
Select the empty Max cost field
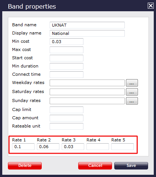pos(67,50)
